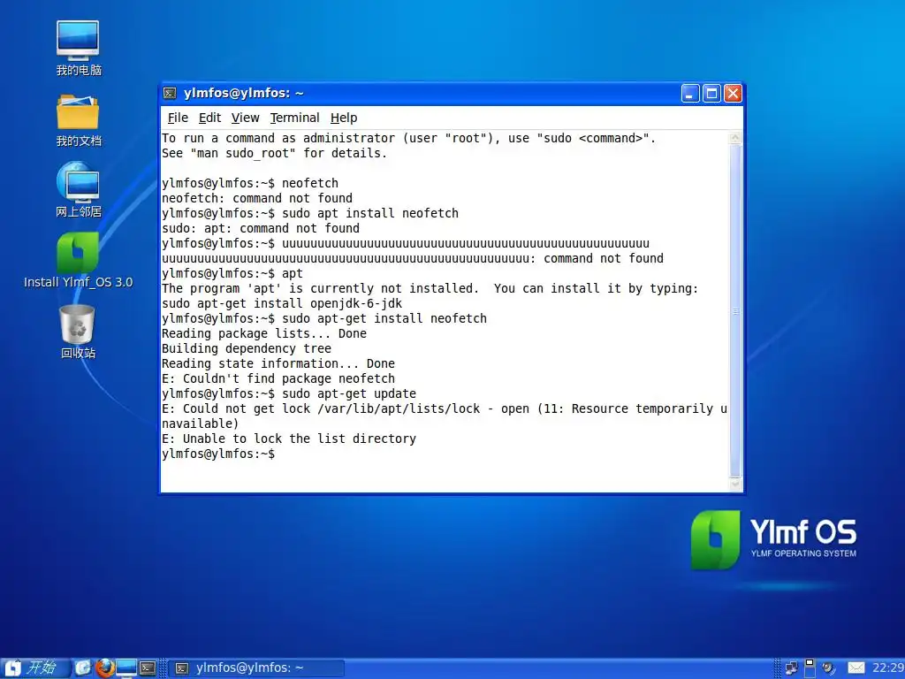Image resolution: width=905 pixels, height=679 pixels.
Task: Open the network tray icon
Action: (x=791, y=668)
